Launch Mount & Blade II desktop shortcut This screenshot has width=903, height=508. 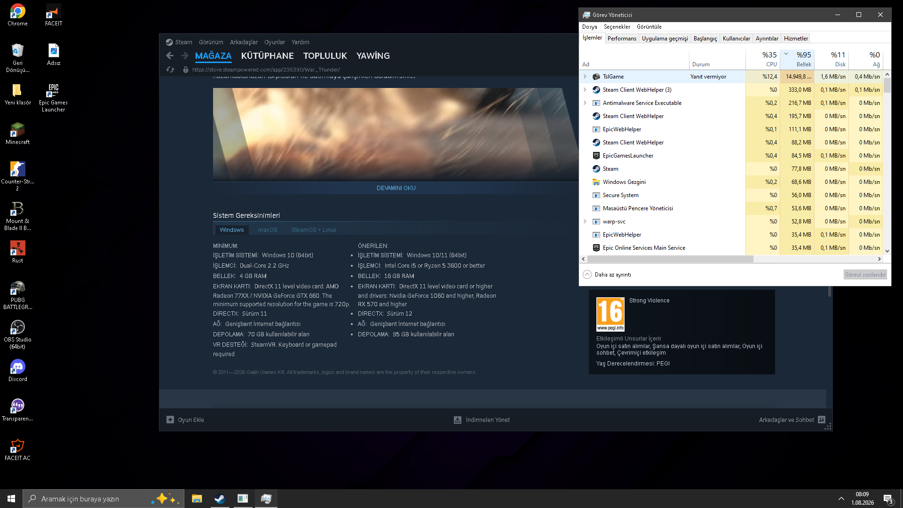coord(17,216)
